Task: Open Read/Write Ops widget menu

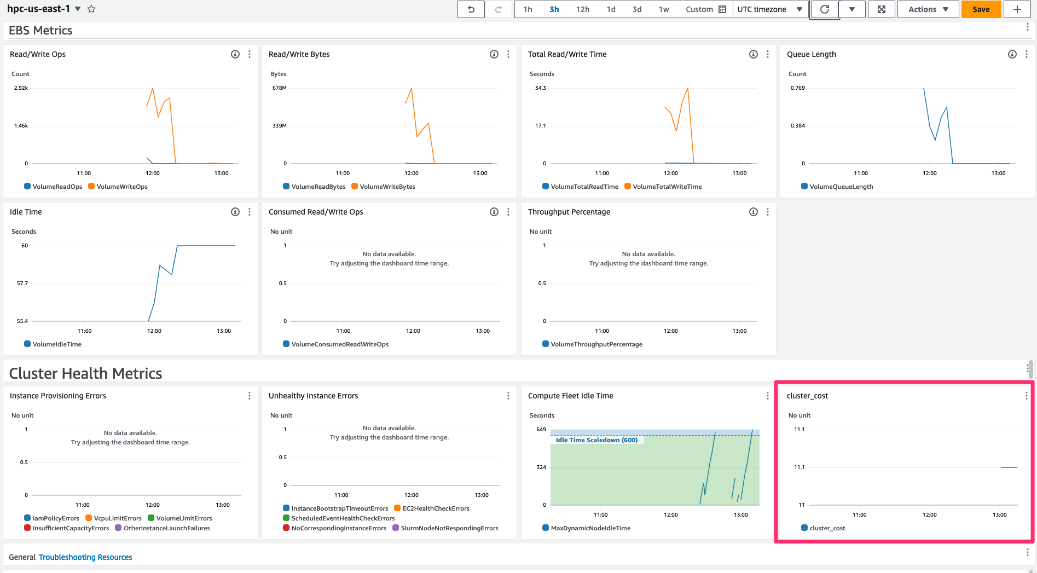Action: pyautogui.click(x=250, y=54)
